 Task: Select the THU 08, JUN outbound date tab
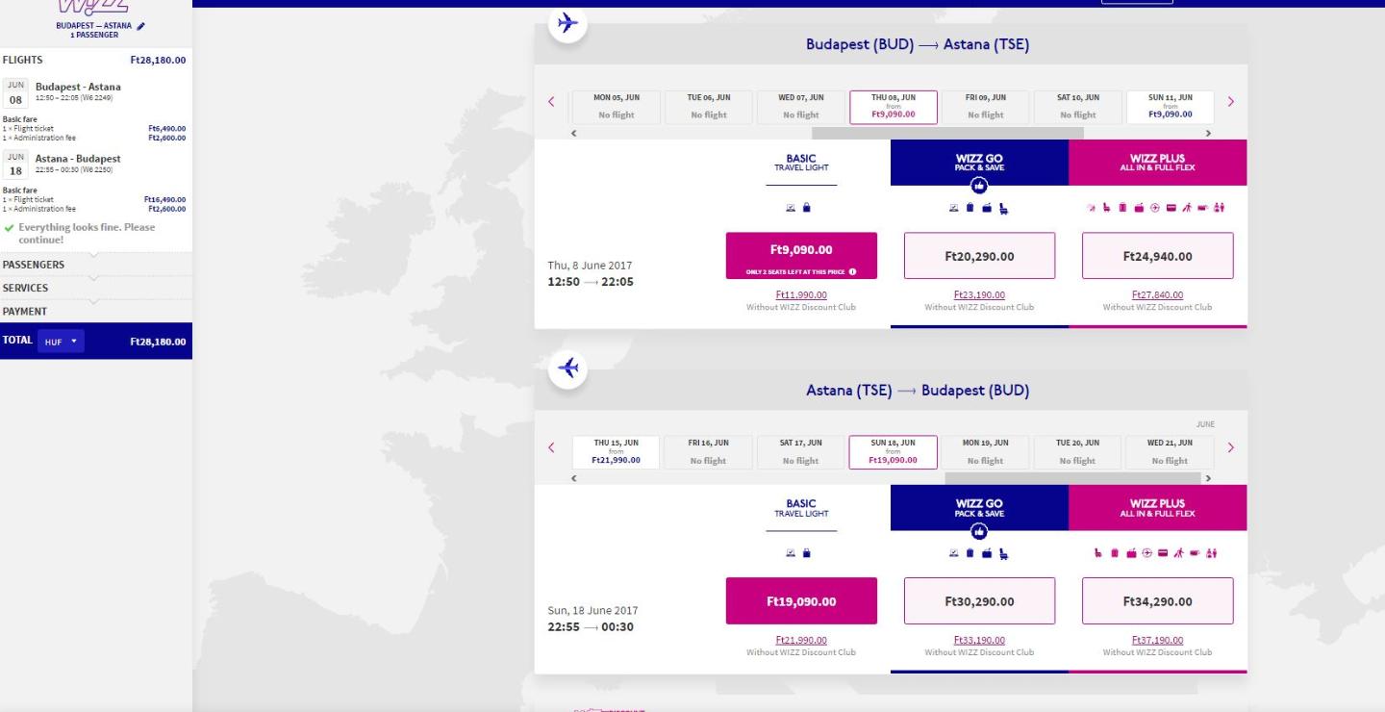[x=894, y=107]
